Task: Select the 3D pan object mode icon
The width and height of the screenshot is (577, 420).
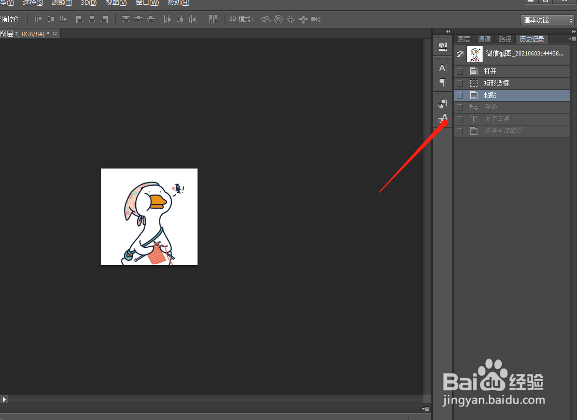Action: coord(291,19)
